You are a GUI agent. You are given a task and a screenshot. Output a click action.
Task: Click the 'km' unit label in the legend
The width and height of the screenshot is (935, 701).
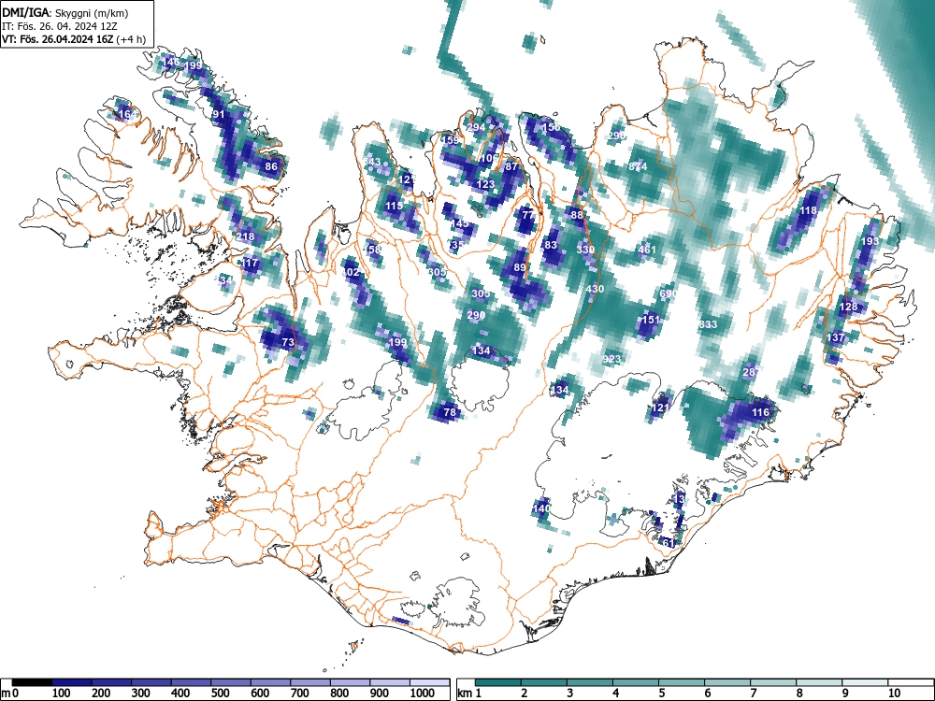[464, 694]
